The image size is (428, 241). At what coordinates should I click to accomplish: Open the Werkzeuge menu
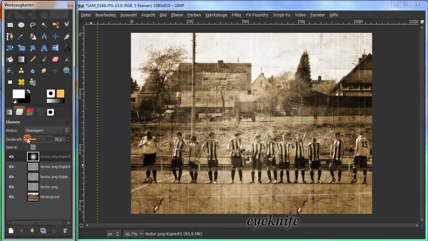pos(216,15)
